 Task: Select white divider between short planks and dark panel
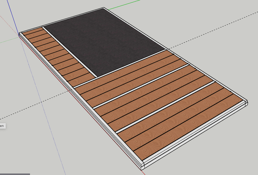[69, 51]
